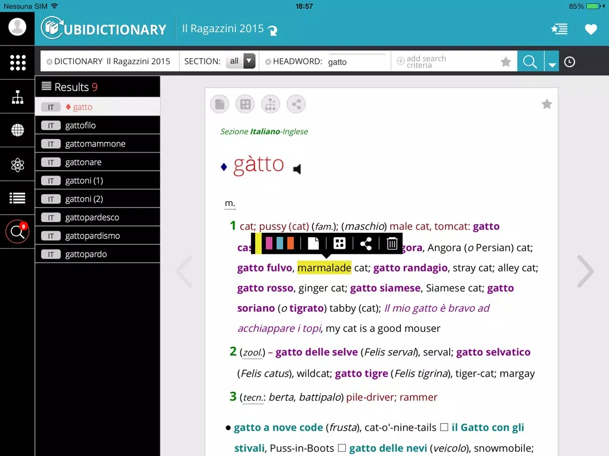Open the user profile avatar

click(17, 27)
